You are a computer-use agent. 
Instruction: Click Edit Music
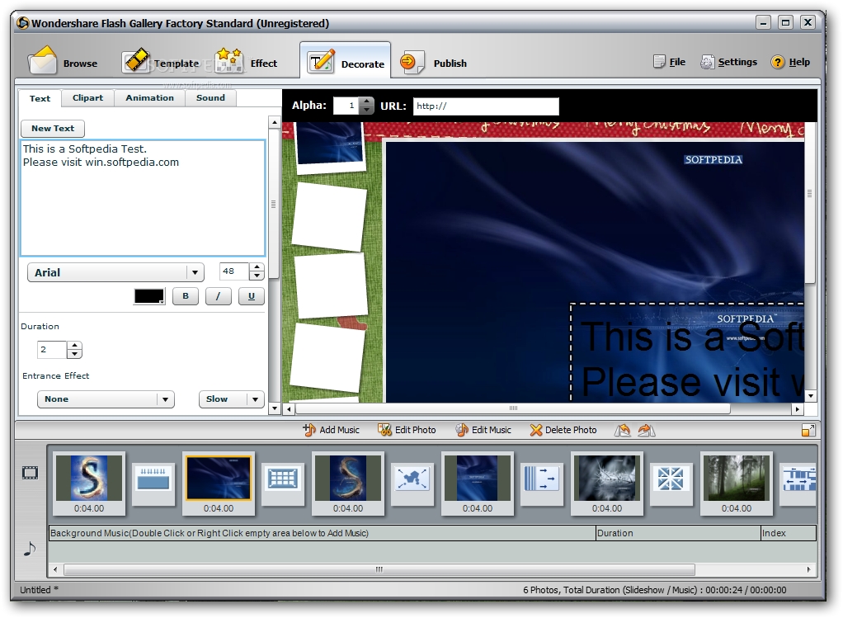(x=483, y=430)
